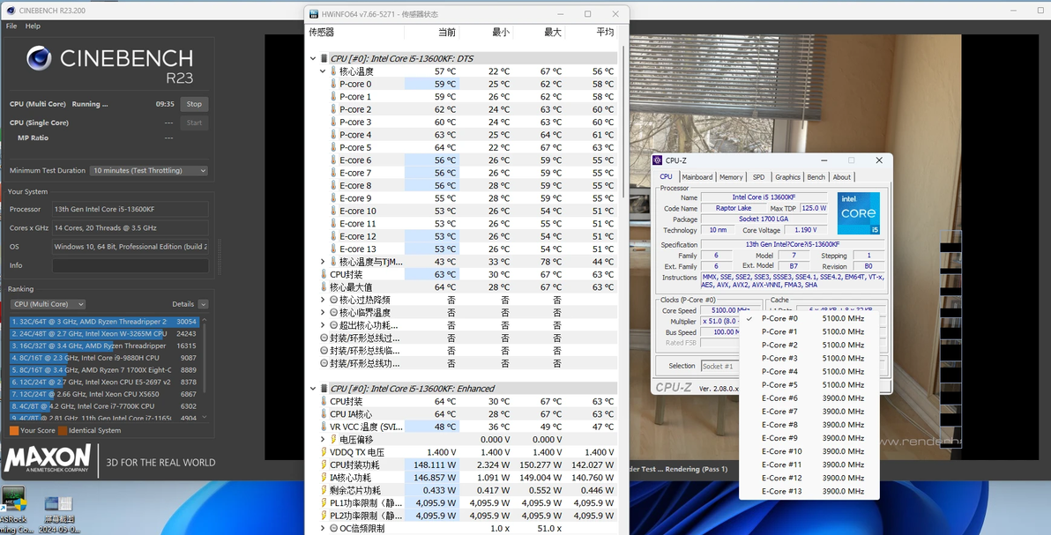The image size is (1051, 535).
Task: Open the CPU (Multi Core) ranking dropdown
Action: tap(48, 304)
